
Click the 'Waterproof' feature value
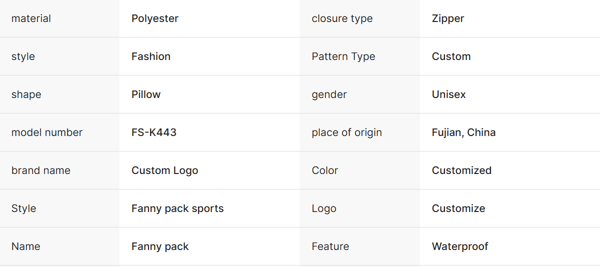tap(460, 246)
